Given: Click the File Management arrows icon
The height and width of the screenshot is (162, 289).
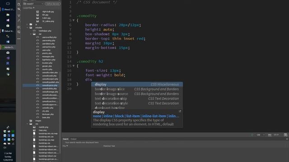Looking at the screenshot, I should [19, 9].
